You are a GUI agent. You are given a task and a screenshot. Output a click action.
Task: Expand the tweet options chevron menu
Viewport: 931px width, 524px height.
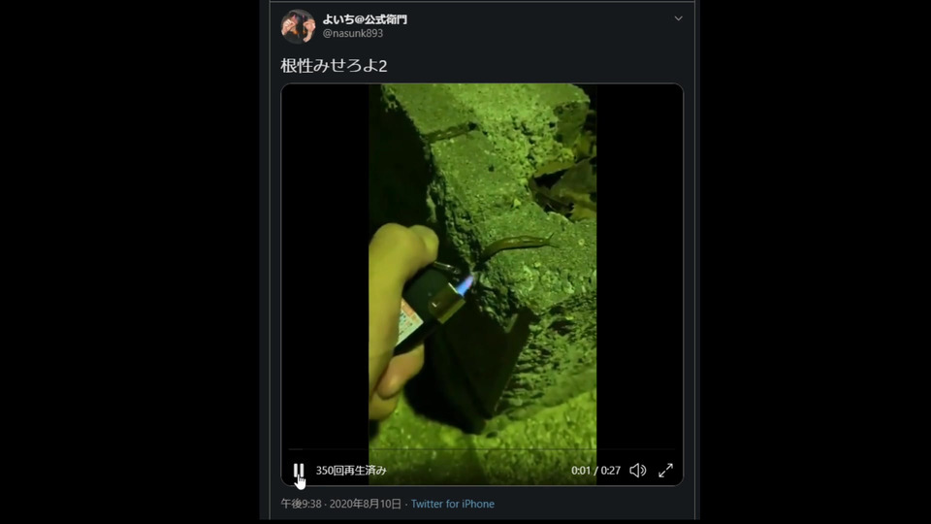tap(678, 18)
